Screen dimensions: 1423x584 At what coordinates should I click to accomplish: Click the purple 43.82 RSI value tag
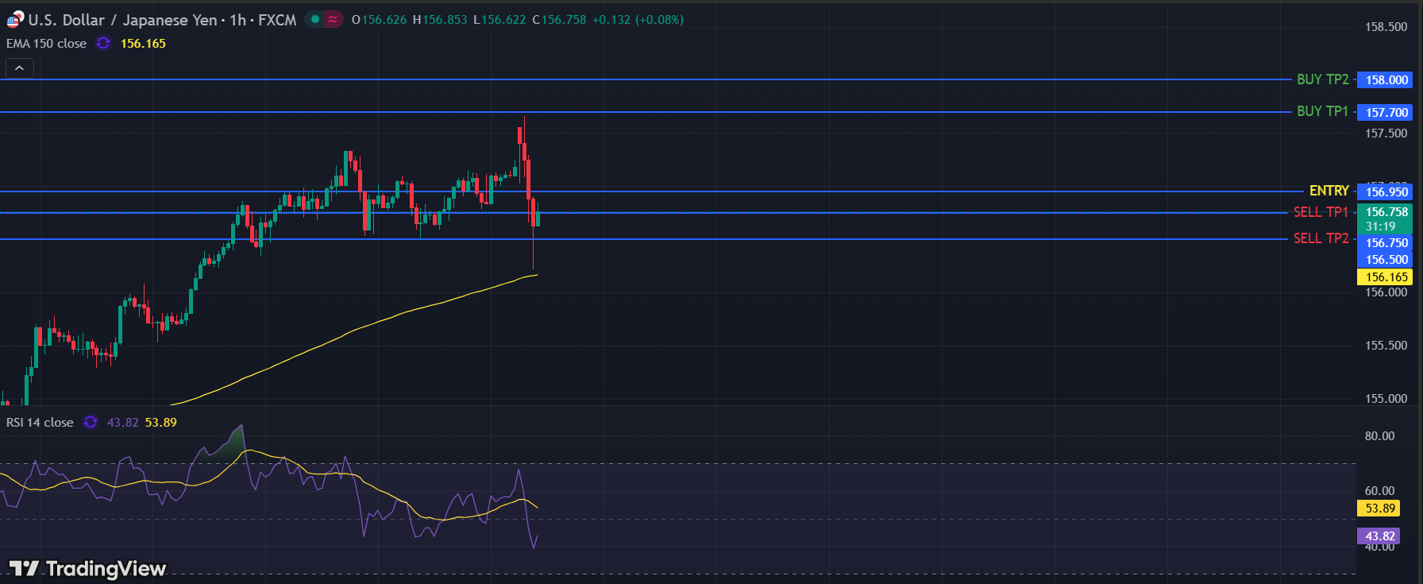point(1379,536)
